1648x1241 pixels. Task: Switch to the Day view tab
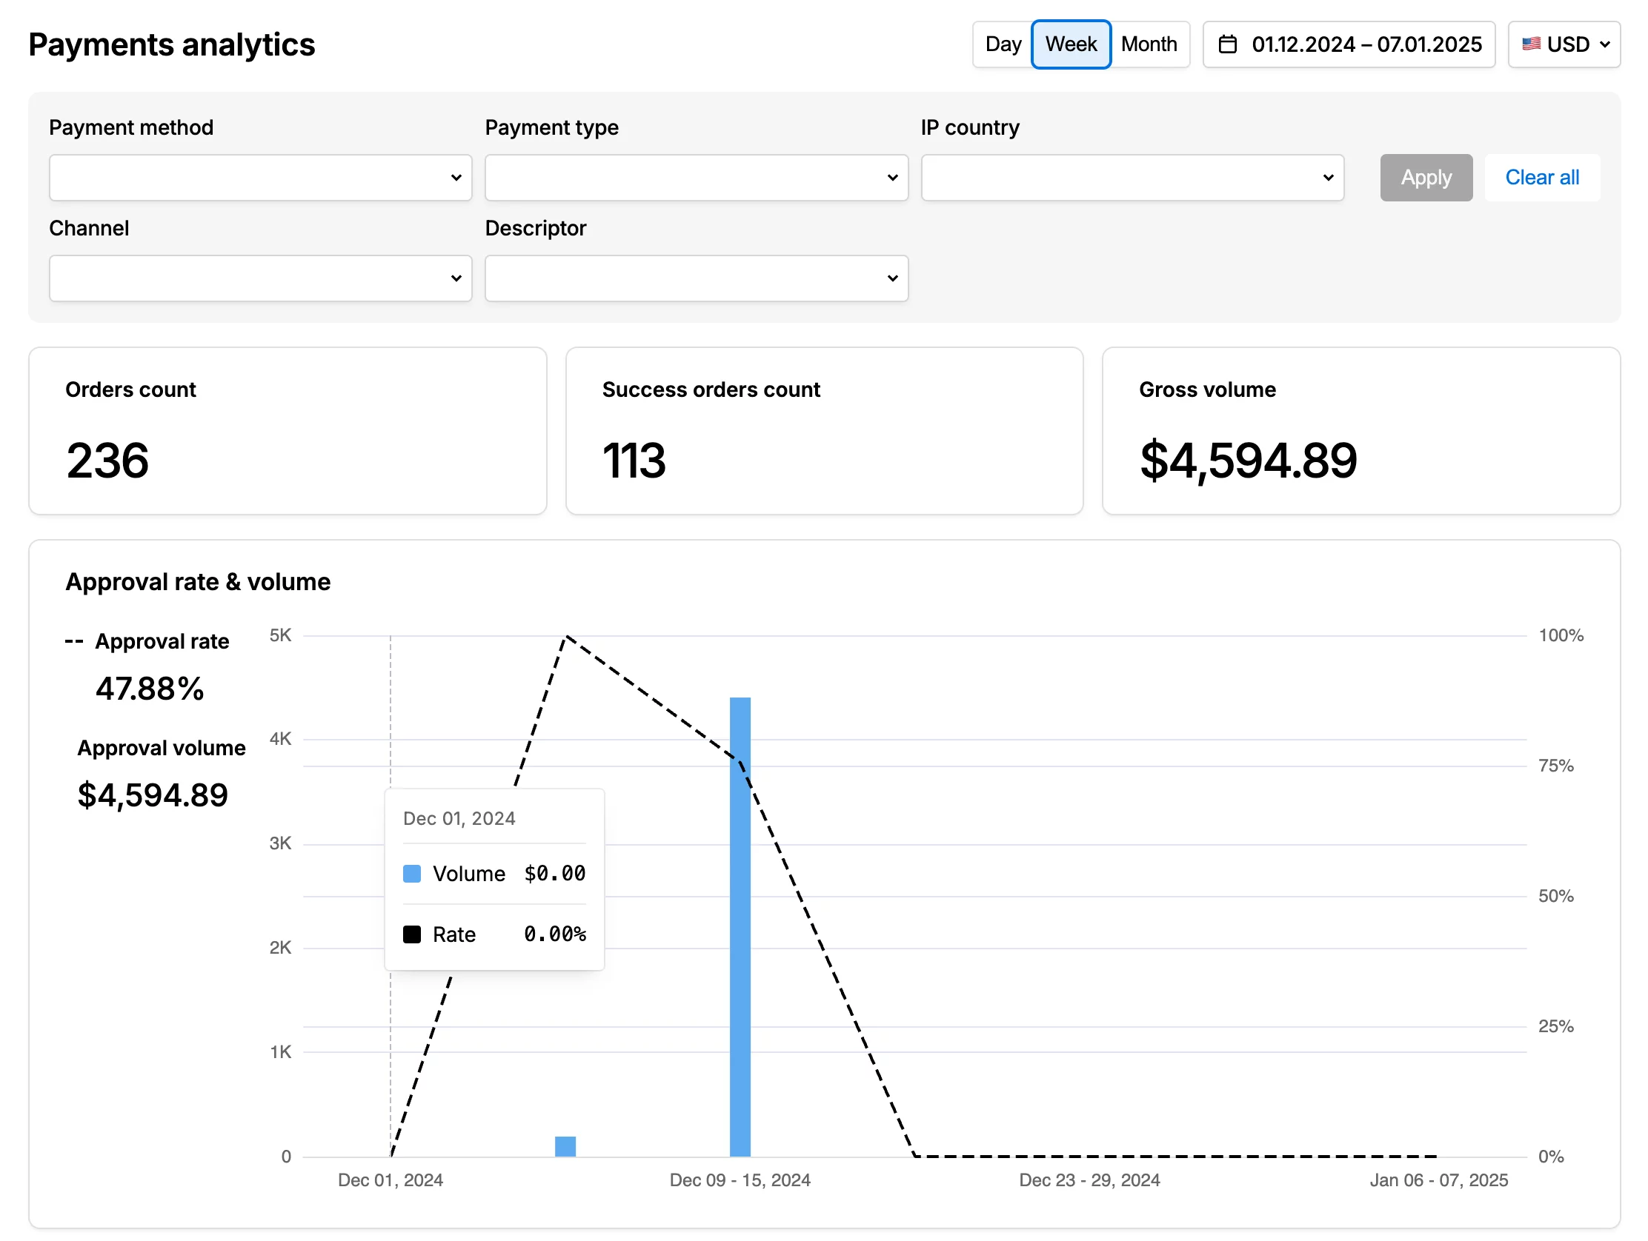tap(1003, 44)
